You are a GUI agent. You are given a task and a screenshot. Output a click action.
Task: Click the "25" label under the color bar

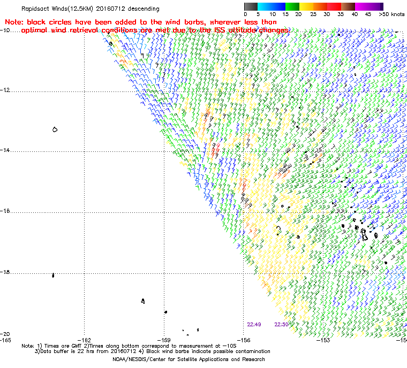click(313, 14)
